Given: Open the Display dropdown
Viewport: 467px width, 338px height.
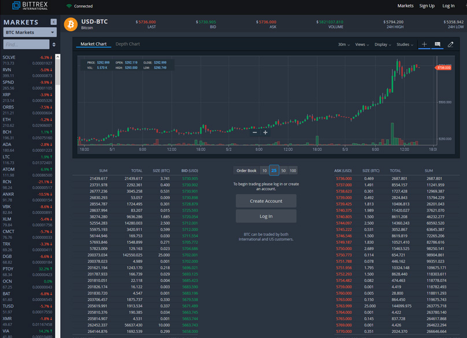Looking at the screenshot, I should click(x=383, y=44).
